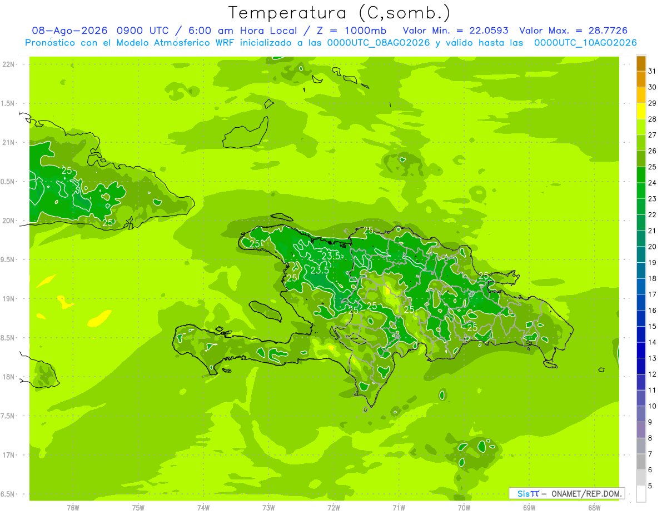Click the '72W' longitude label
Image resolution: width=667 pixels, height=515 pixels.
tap(333, 508)
